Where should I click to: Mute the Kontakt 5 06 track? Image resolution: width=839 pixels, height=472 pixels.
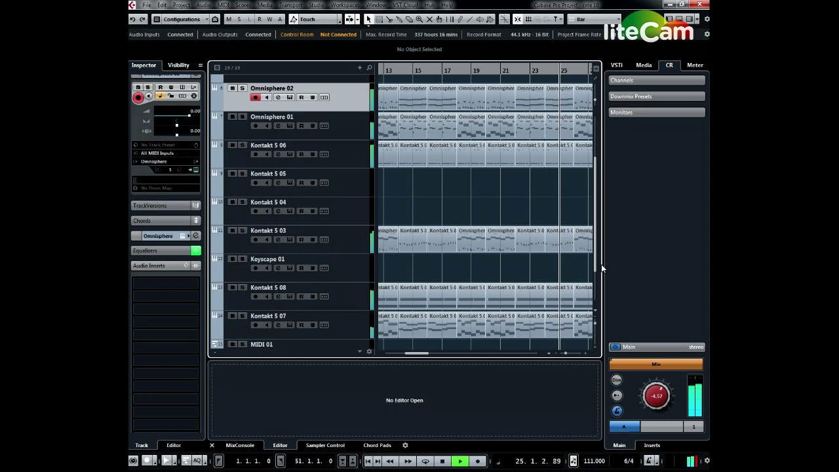coord(232,146)
